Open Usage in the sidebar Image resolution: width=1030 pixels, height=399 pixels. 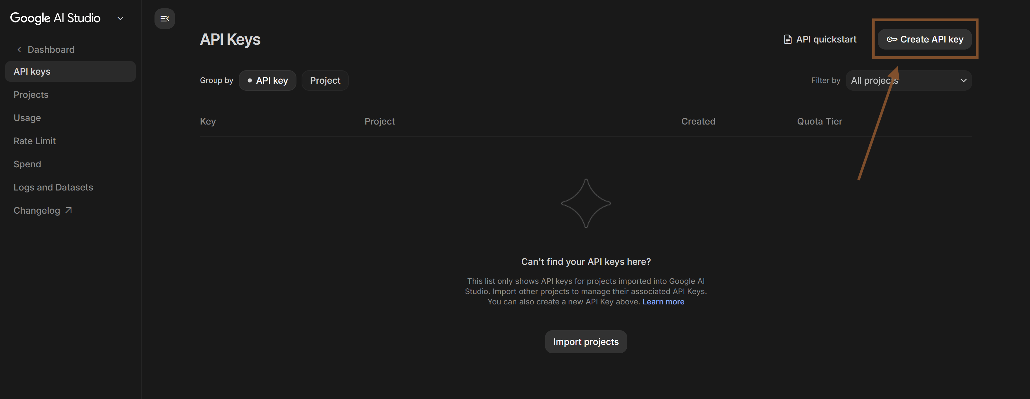[27, 118]
